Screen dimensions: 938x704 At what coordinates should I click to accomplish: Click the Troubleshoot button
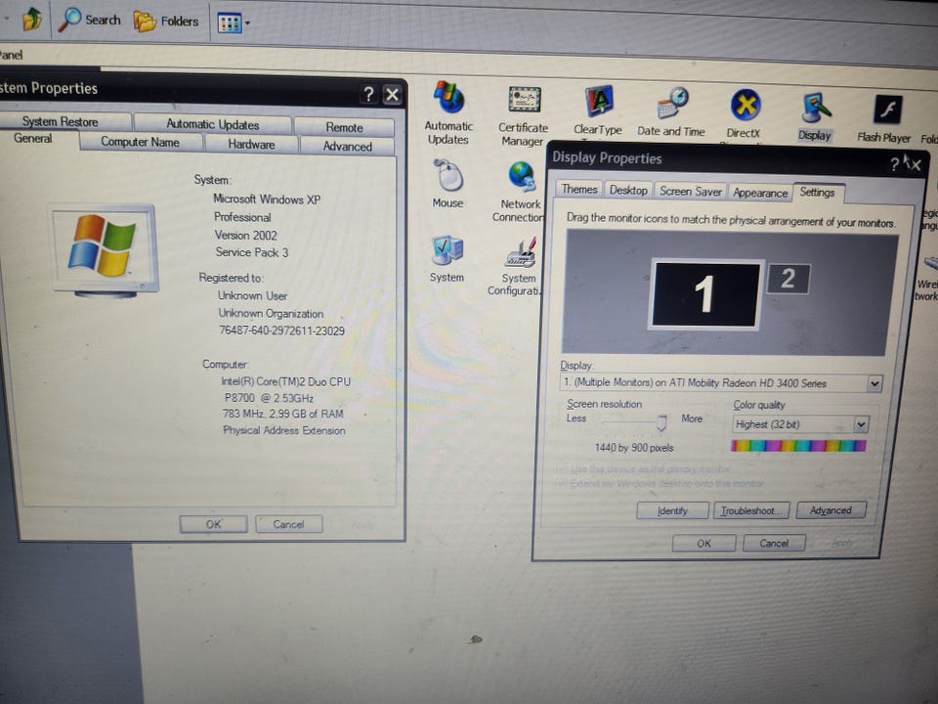coord(750,510)
